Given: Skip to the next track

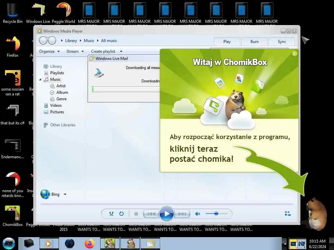Looking at the screenshot, I should tap(182, 214).
